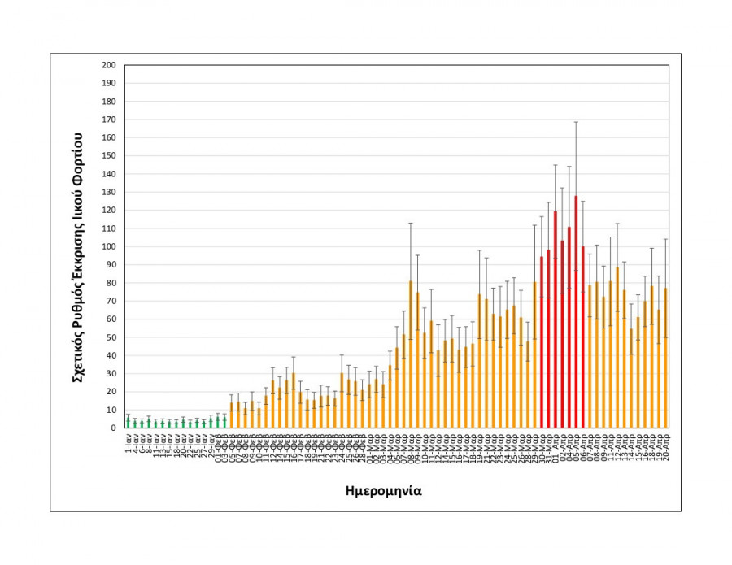Select the last green bar before orange bars

tap(224, 421)
